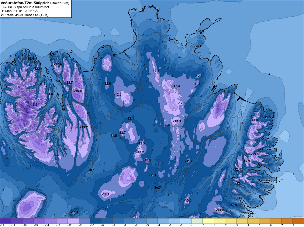Select the legend swatch between -13 and -12
This screenshot has height=227, width=304.
tap(62, 221)
